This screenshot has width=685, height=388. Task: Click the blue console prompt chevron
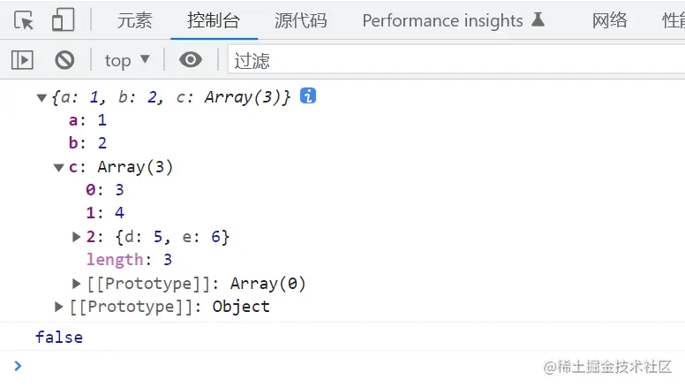(x=18, y=365)
